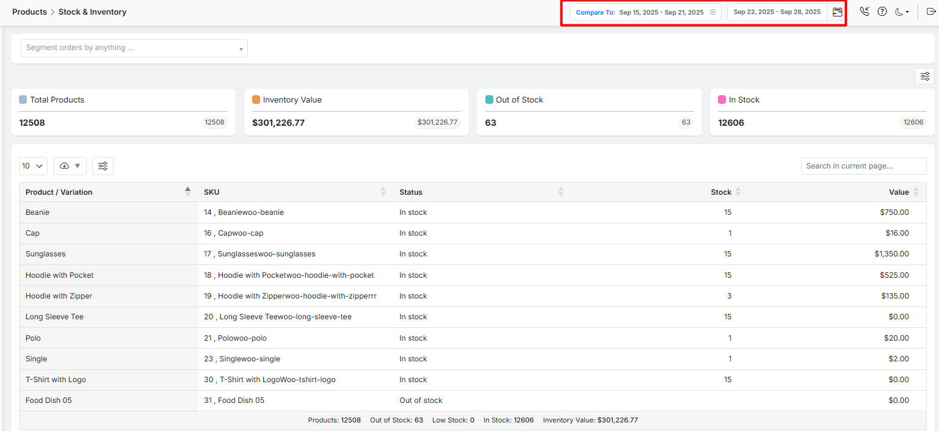Open summary cards settings sliders icon
Image resolution: width=939 pixels, height=431 pixels.
click(x=925, y=76)
